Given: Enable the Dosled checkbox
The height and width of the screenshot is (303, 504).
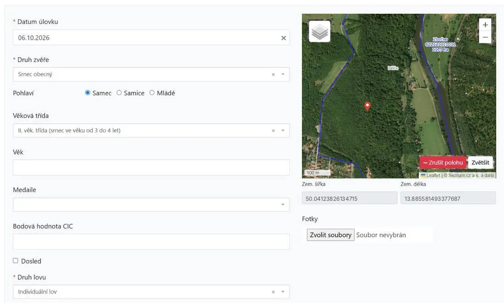Looking at the screenshot, I should pyautogui.click(x=16, y=260).
